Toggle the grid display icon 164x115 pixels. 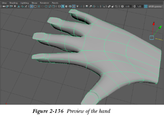coord(31,6)
